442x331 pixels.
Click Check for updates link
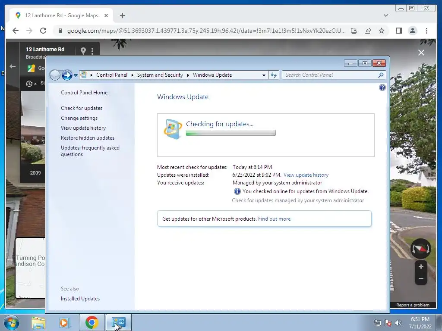(x=82, y=108)
